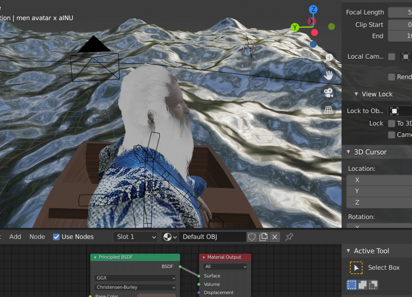The width and height of the screenshot is (412, 297).
Task: Pin the node editor with the pin icon
Action: 289,237
